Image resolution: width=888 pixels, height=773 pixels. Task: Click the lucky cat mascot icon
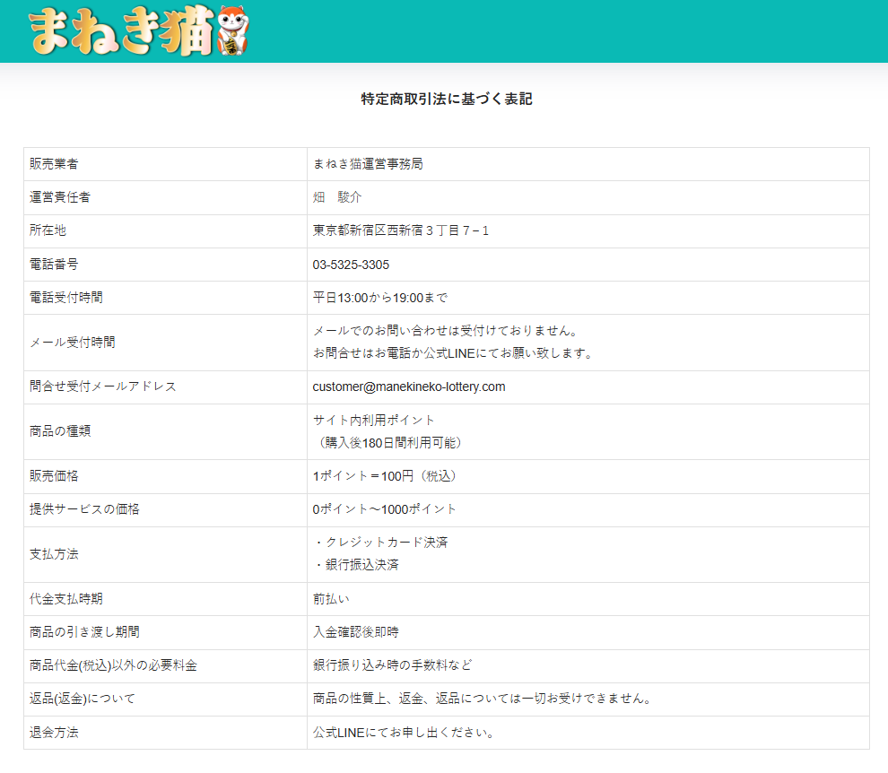(x=233, y=34)
